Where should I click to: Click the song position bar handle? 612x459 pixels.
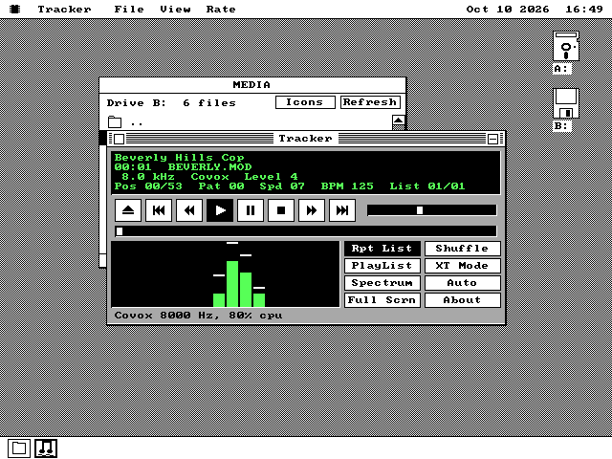pos(120,231)
